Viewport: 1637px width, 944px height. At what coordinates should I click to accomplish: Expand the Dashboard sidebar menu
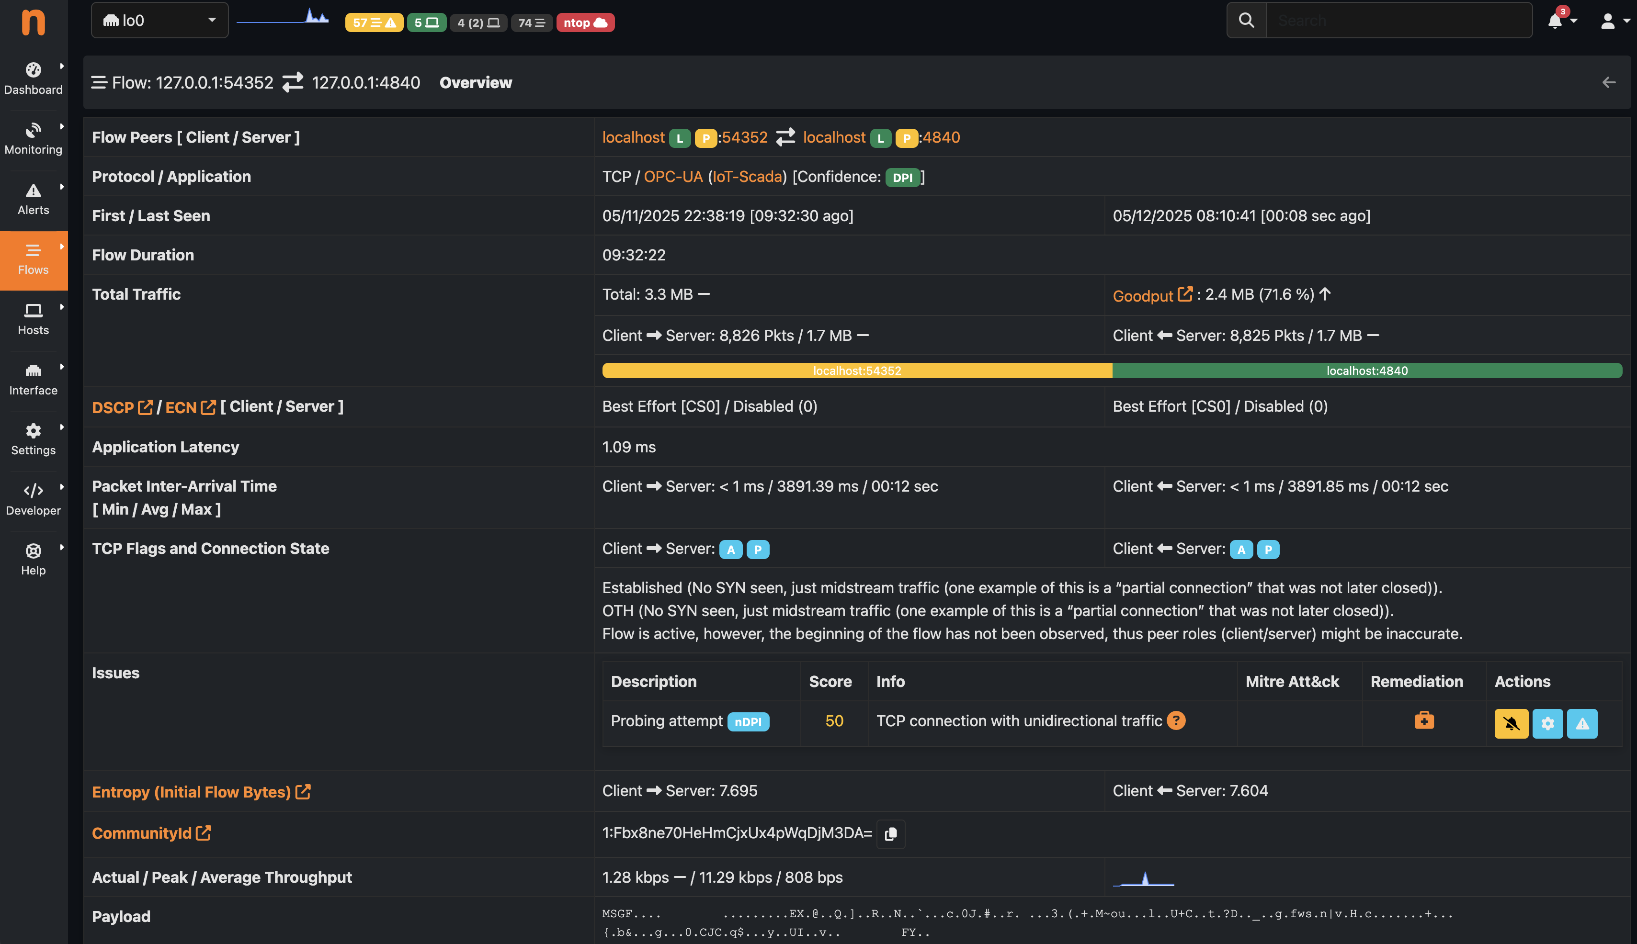(33, 77)
